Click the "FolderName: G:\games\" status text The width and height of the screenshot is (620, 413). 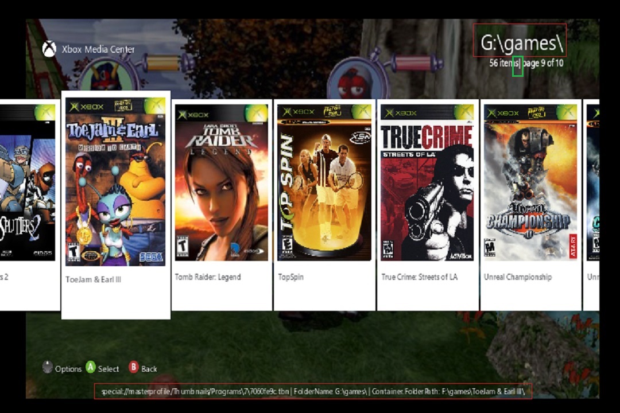pyautogui.click(x=331, y=392)
